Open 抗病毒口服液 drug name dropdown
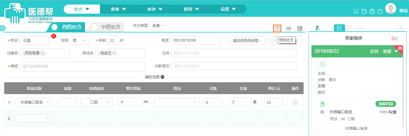This screenshot has height=136, width=409. [34, 102]
